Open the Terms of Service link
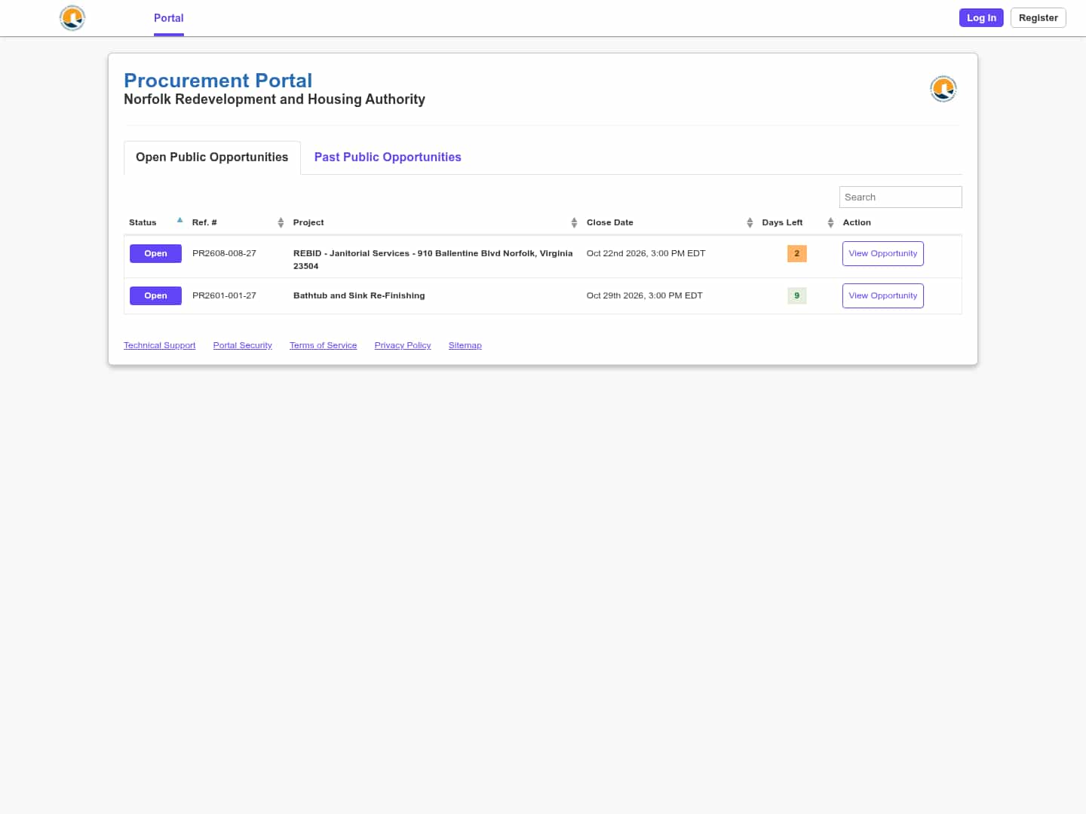 click(323, 346)
